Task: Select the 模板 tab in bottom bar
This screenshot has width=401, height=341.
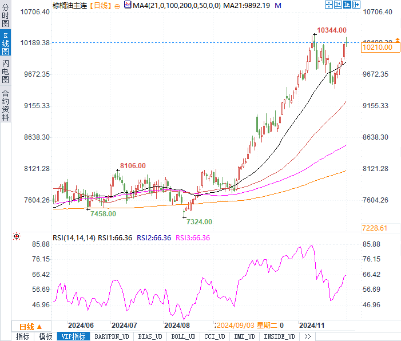Action: pos(46,336)
